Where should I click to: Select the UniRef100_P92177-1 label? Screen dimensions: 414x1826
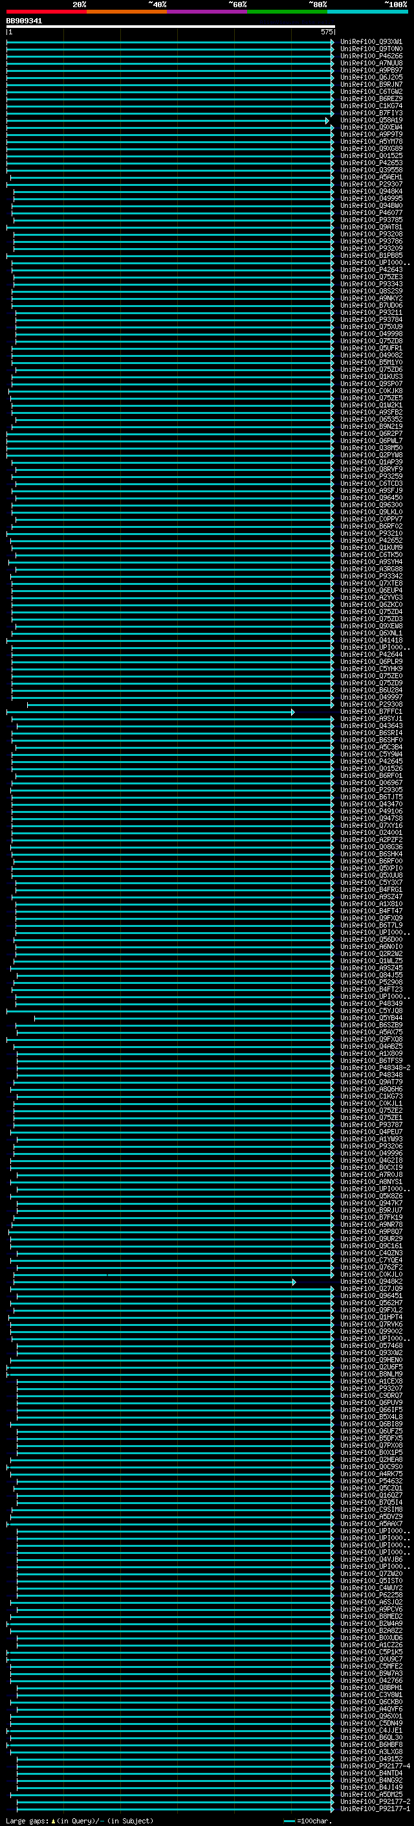click(375, 1809)
